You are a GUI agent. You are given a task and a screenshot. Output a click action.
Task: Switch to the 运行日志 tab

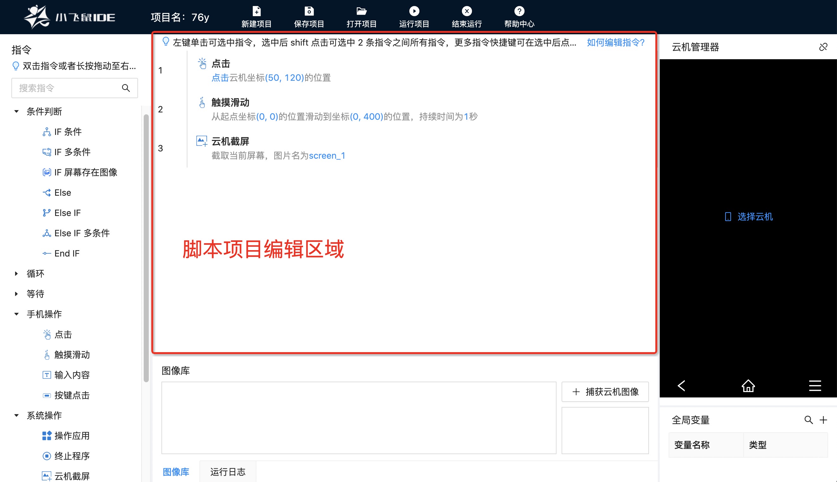coord(228,472)
